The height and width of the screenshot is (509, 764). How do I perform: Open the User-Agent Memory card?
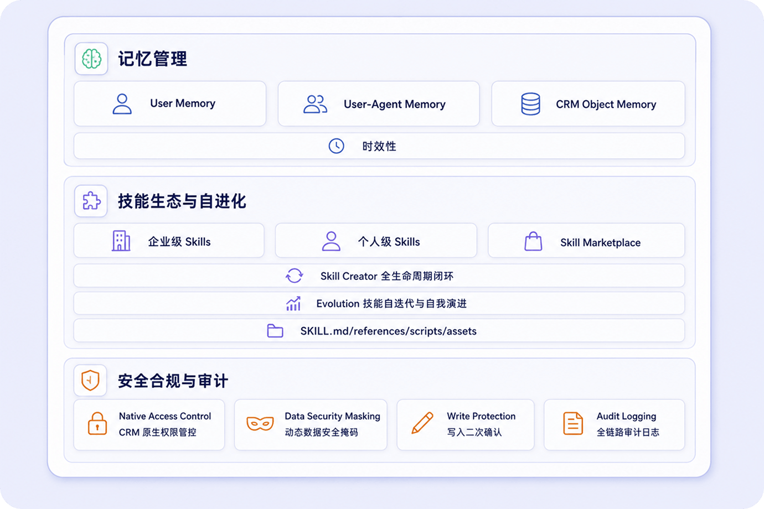click(379, 104)
